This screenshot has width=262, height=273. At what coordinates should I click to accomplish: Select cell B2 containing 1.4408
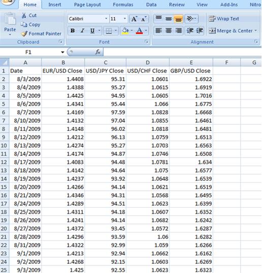[x=63, y=79]
